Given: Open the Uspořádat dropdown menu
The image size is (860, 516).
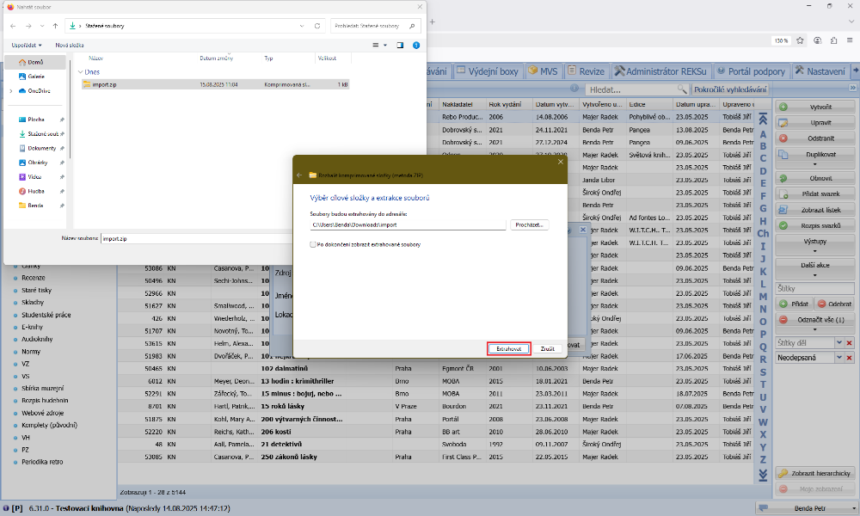Looking at the screenshot, I should coord(27,45).
